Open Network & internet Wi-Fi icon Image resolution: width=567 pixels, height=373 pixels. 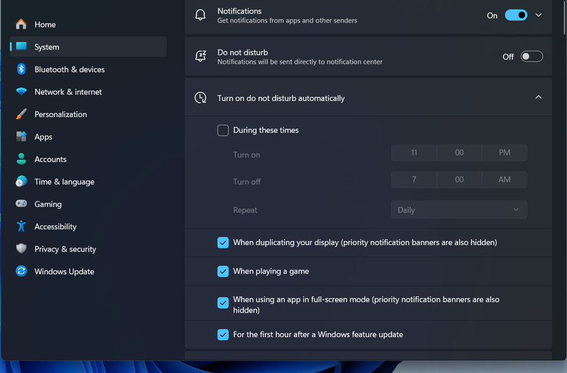tap(21, 91)
